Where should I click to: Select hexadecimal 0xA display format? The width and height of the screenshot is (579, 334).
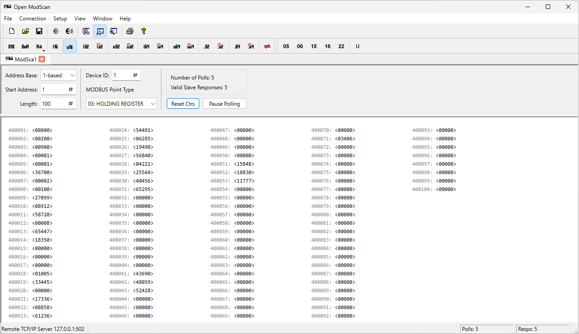(25, 46)
